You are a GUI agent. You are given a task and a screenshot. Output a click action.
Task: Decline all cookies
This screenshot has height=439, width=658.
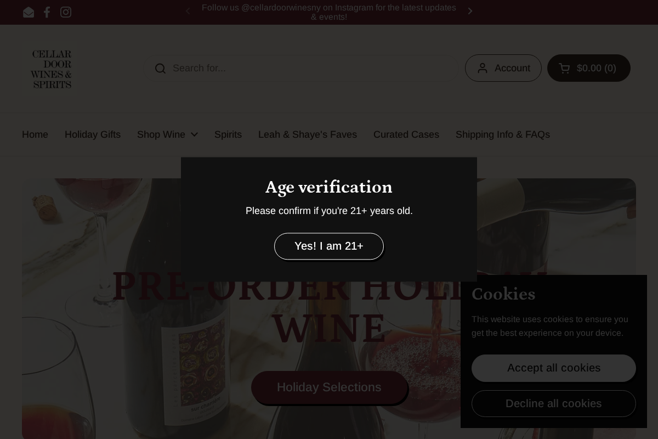click(x=554, y=403)
